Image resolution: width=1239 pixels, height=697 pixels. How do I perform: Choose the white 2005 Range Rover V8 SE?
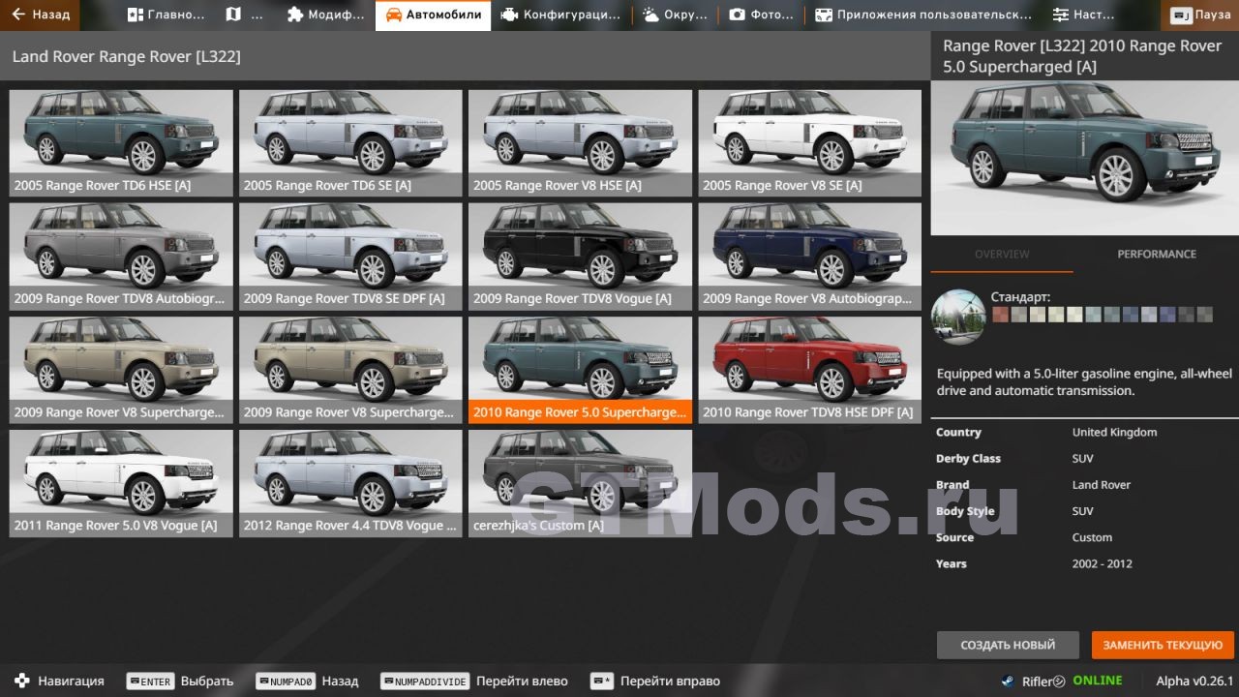809,142
